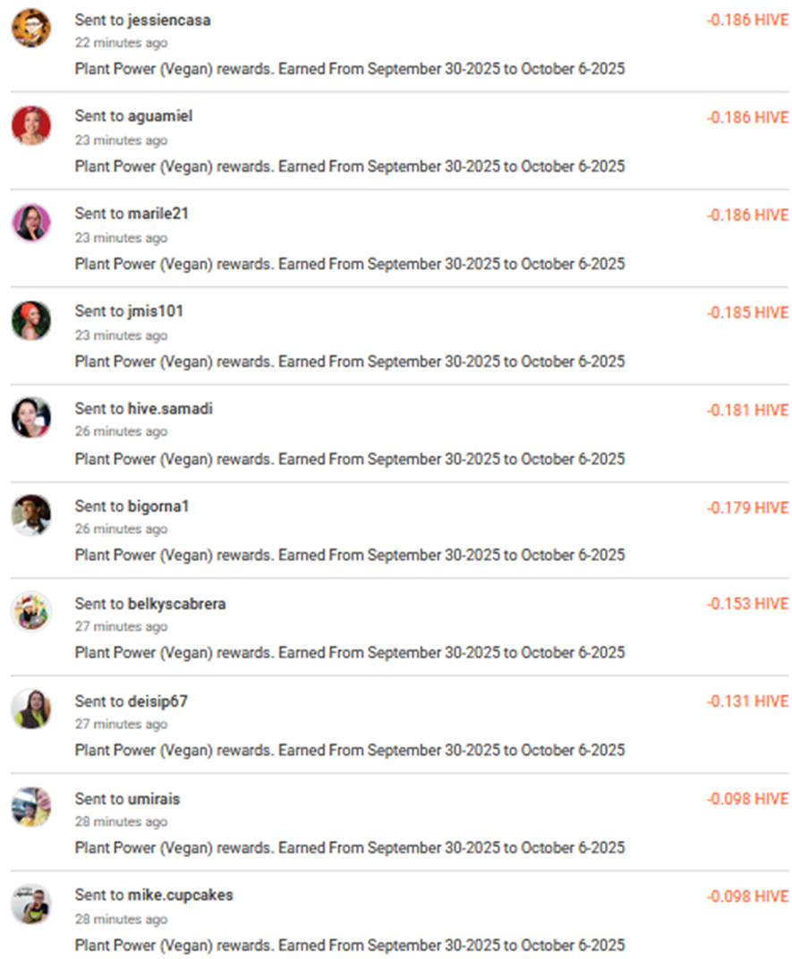
Task: Select the -0.153 HIVE amount for belkyscabrera
Action: [x=750, y=604]
